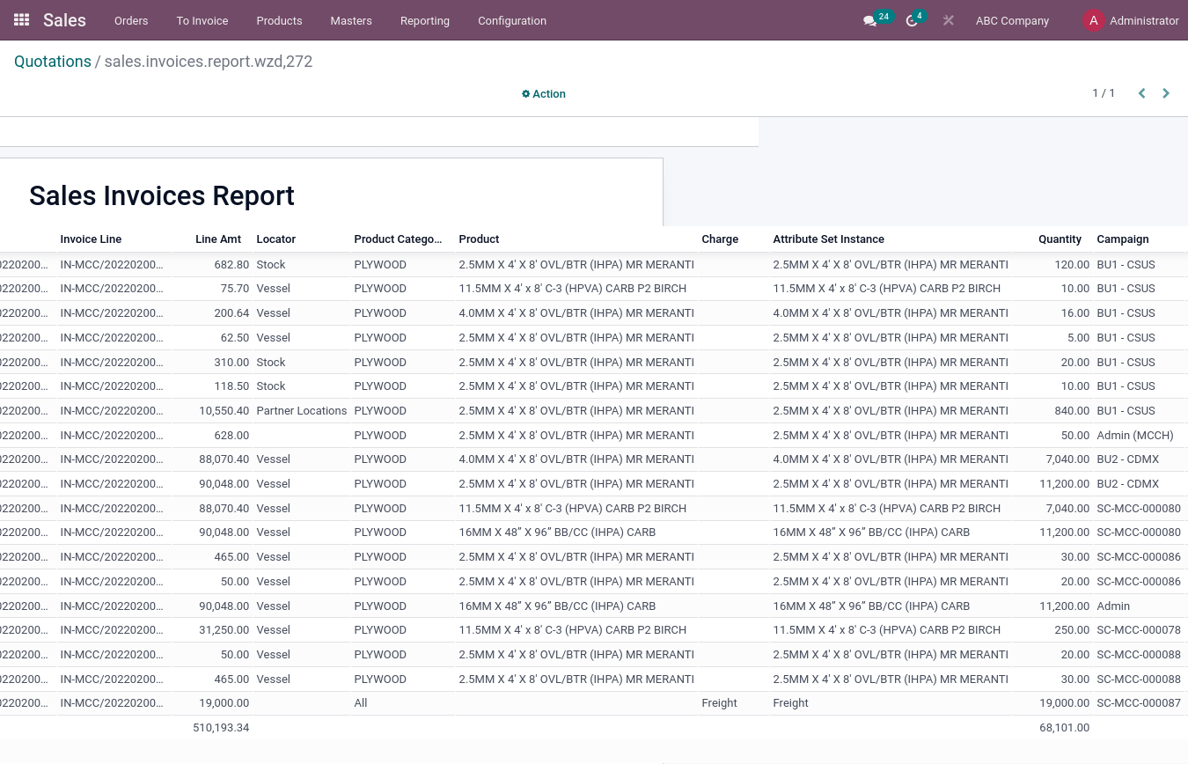The width and height of the screenshot is (1188, 764).
Task: Open the ABC Company selector
Action: click(1012, 20)
